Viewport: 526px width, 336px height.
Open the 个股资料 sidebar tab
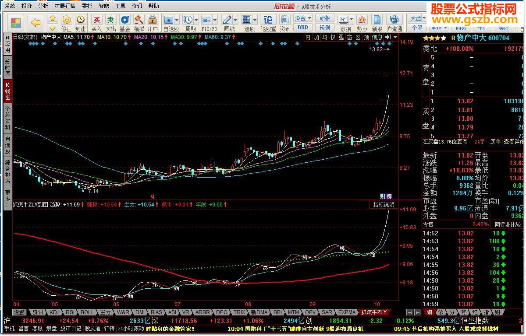(7, 118)
